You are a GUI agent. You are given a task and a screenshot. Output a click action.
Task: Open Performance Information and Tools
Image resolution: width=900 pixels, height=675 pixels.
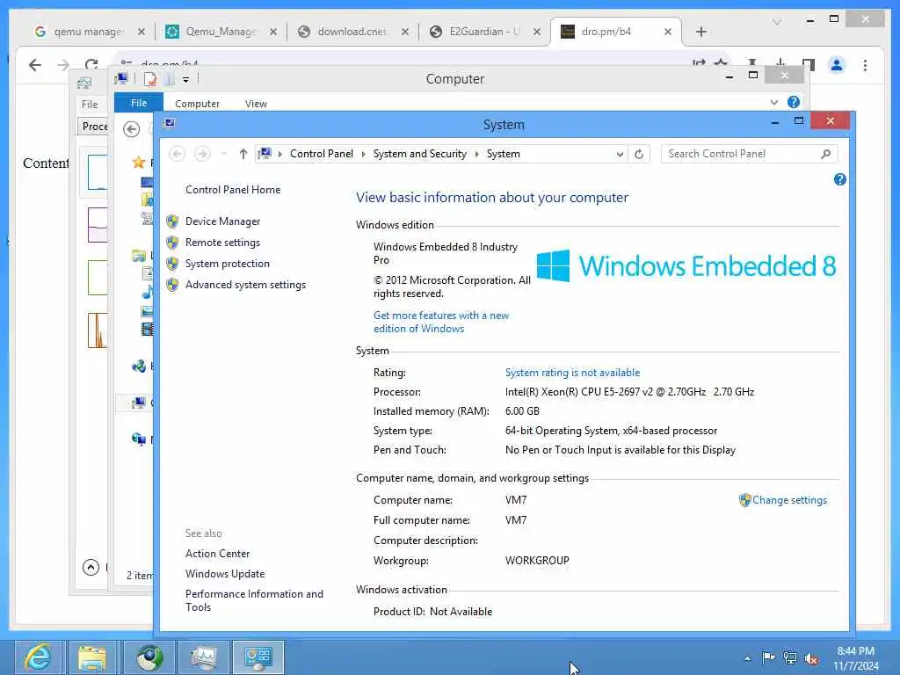click(254, 601)
